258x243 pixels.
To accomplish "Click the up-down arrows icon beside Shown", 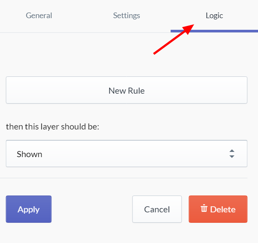I will [x=232, y=154].
